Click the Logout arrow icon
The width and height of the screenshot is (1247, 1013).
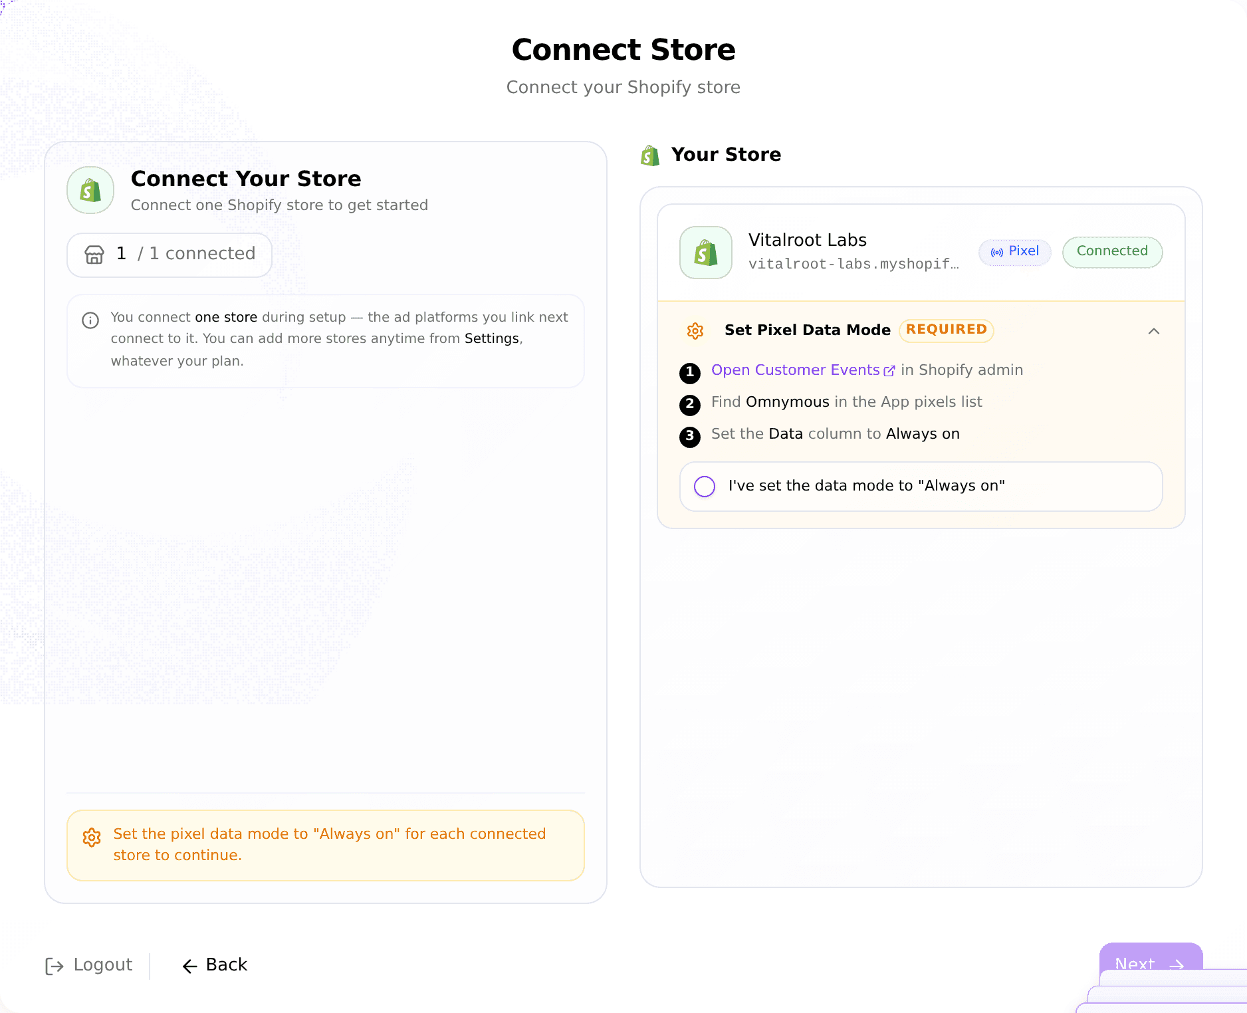pyautogui.click(x=55, y=966)
